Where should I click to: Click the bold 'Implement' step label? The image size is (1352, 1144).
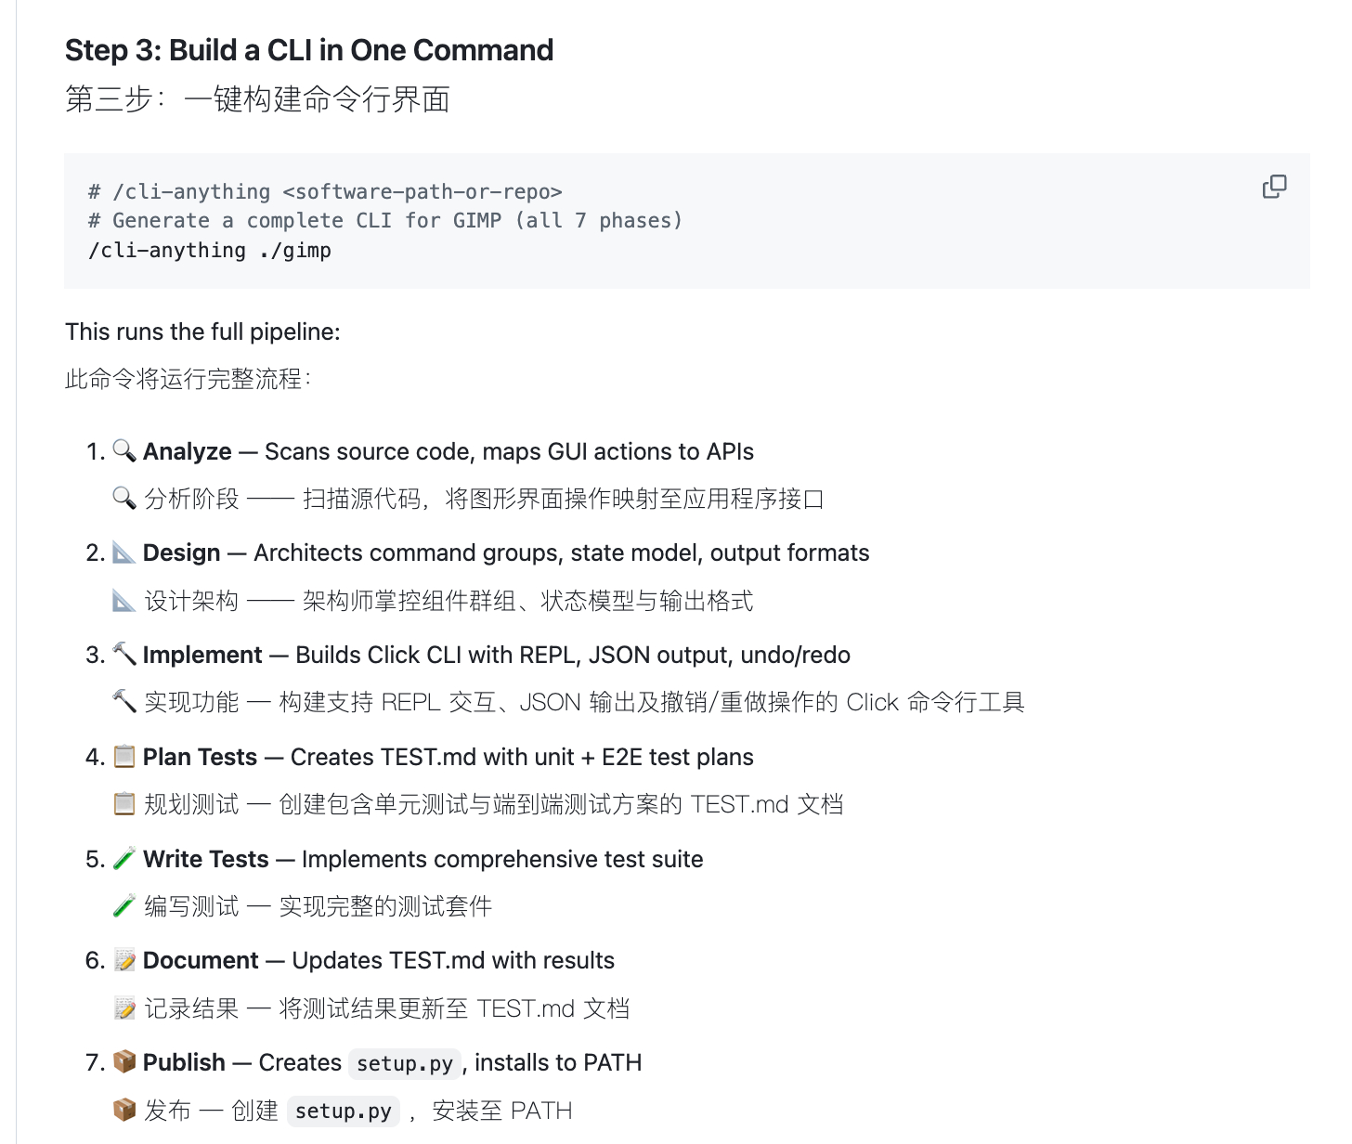[202, 655]
